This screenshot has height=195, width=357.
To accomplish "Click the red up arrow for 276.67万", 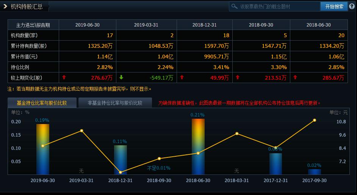I will point(64,77).
